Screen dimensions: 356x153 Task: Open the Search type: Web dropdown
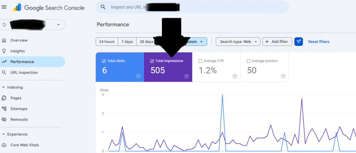[x=238, y=42]
